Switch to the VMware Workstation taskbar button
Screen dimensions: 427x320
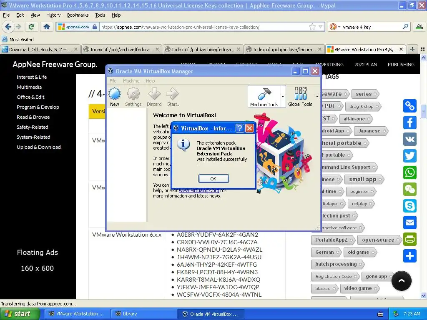coord(78,314)
